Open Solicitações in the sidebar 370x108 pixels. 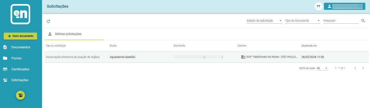(20, 80)
